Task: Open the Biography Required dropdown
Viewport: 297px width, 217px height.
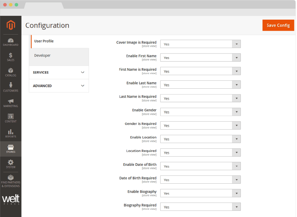Action: [200, 207]
